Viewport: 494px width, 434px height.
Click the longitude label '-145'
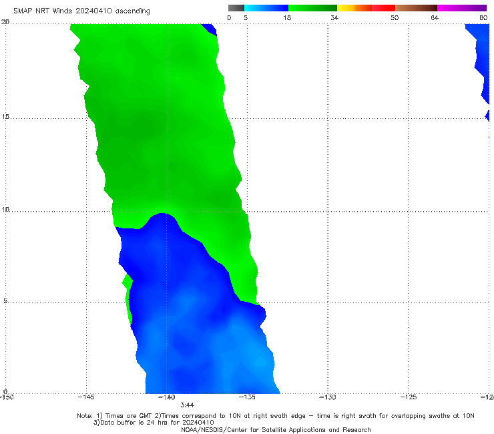[x=86, y=397]
